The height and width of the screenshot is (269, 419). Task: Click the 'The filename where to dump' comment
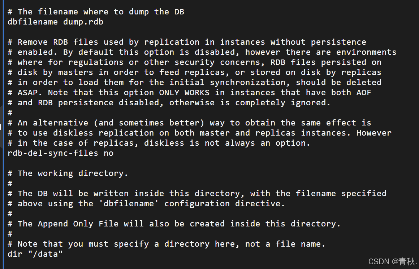coord(96,12)
